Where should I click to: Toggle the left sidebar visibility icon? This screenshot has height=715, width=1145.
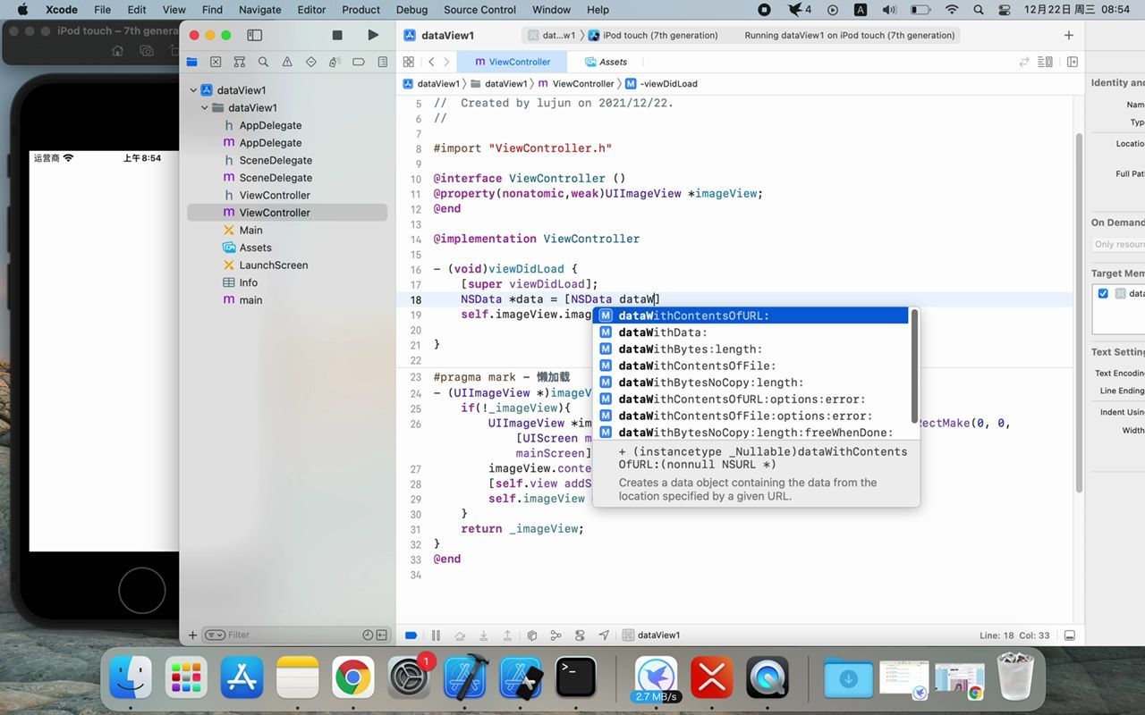255,35
